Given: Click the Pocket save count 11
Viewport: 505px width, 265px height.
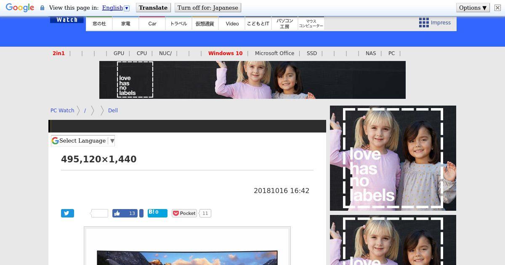Looking at the screenshot, I should [205, 213].
